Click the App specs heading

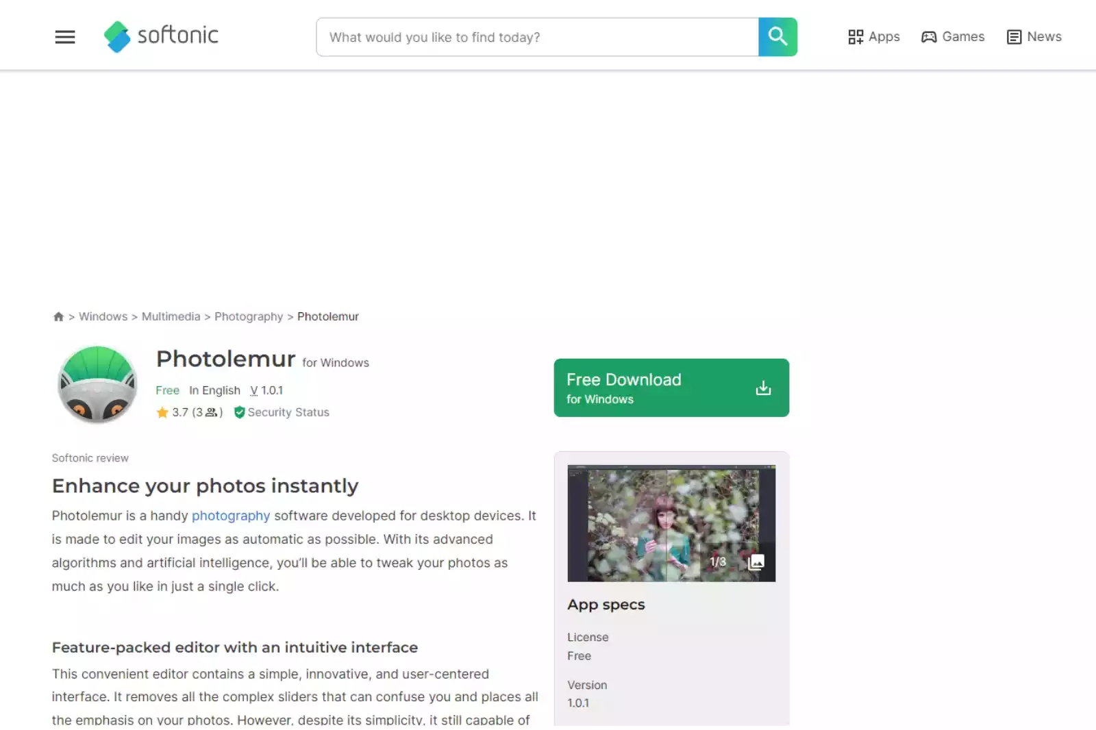pyautogui.click(x=606, y=605)
